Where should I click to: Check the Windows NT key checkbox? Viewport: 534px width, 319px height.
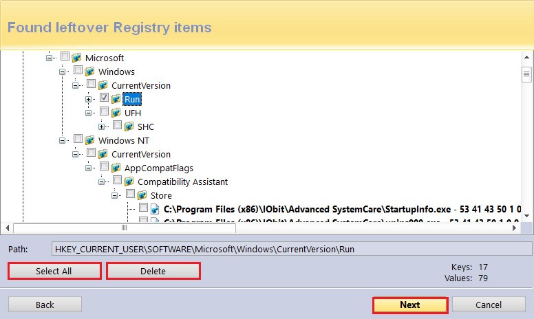click(x=78, y=139)
